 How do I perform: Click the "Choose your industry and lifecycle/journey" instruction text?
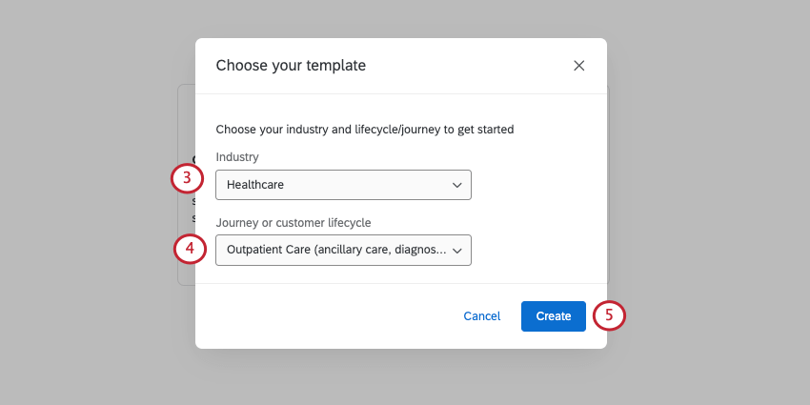pyautogui.click(x=365, y=130)
